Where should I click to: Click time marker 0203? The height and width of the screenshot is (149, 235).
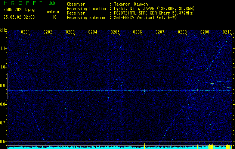tap(70, 32)
